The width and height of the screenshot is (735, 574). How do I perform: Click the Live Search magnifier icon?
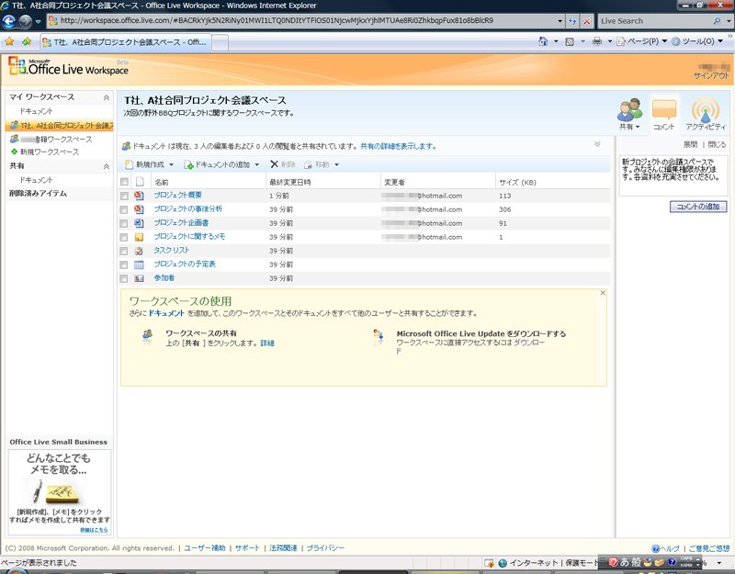coord(717,21)
